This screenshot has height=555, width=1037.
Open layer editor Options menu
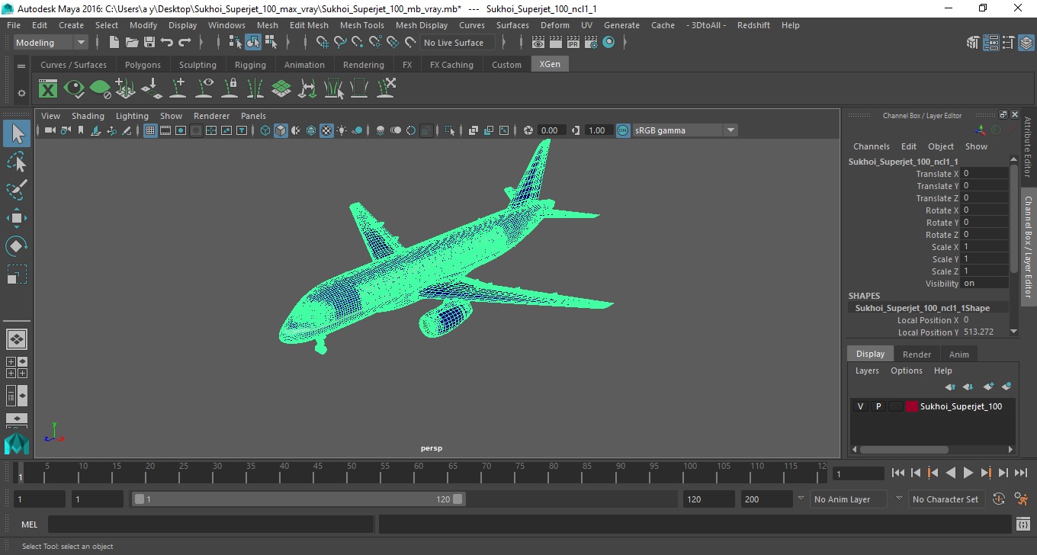pos(907,371)
